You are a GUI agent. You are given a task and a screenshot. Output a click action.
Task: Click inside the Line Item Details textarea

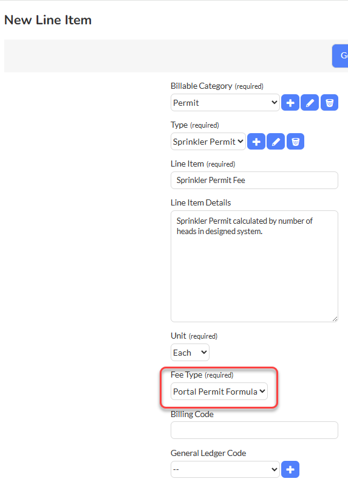(x=254, y=266)
